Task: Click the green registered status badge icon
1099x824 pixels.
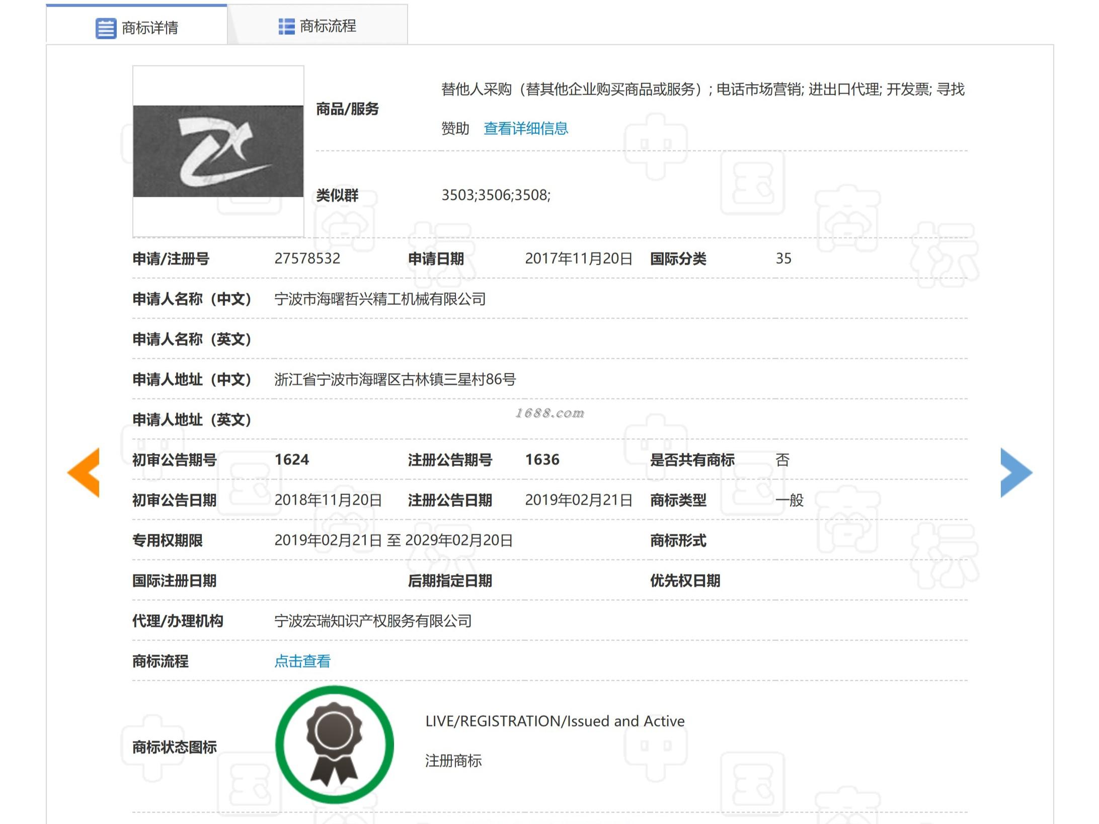Action: click(x=335, y=745)
